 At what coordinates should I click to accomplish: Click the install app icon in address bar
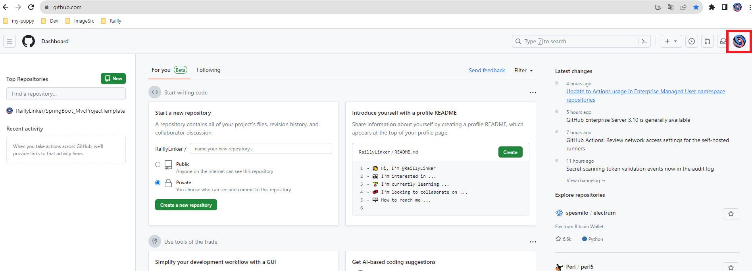[658, 7]
